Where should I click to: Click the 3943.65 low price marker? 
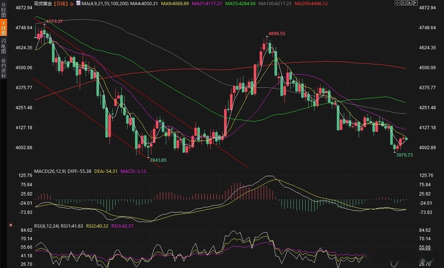pyautogui.click(x=158, y=160)
